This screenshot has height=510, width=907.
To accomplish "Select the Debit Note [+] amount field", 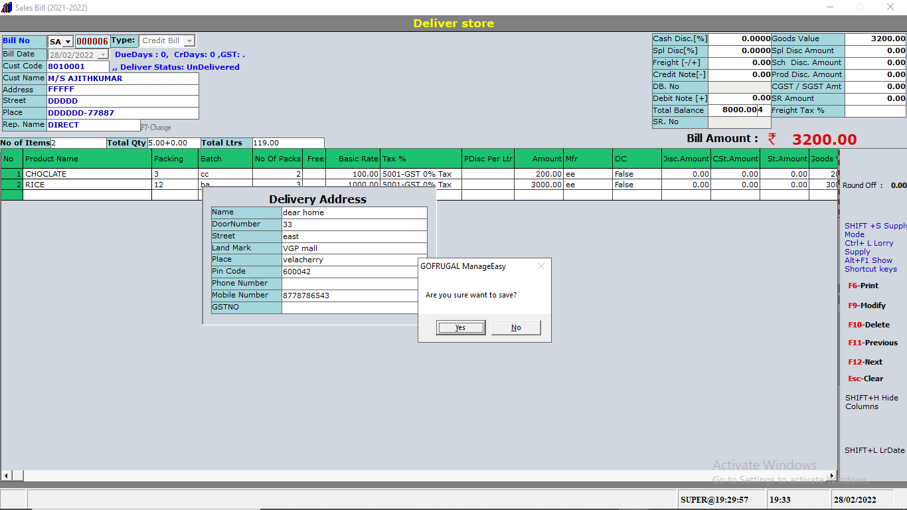I will [740, 99].
